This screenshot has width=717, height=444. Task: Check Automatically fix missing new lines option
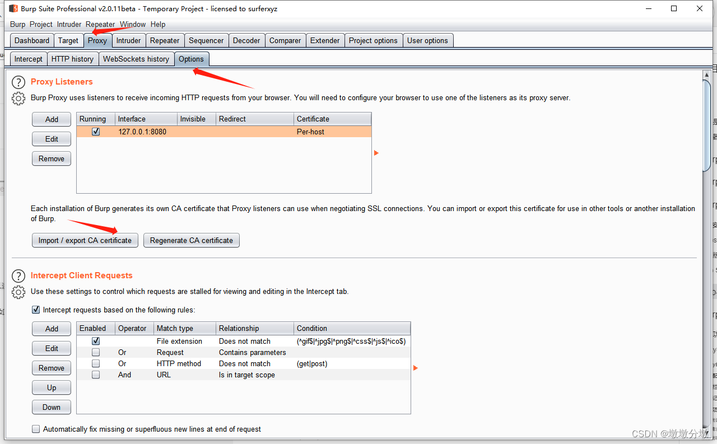[x=36, y=429]
